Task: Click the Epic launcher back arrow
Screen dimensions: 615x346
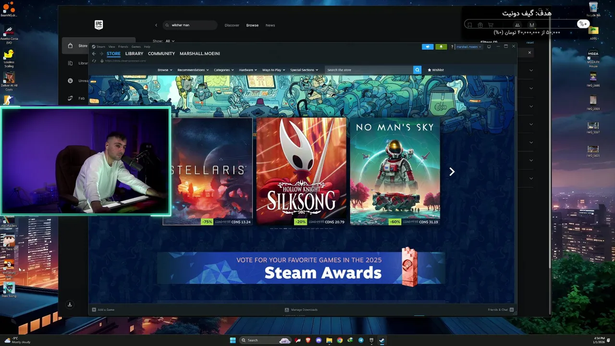Action: 156,25
